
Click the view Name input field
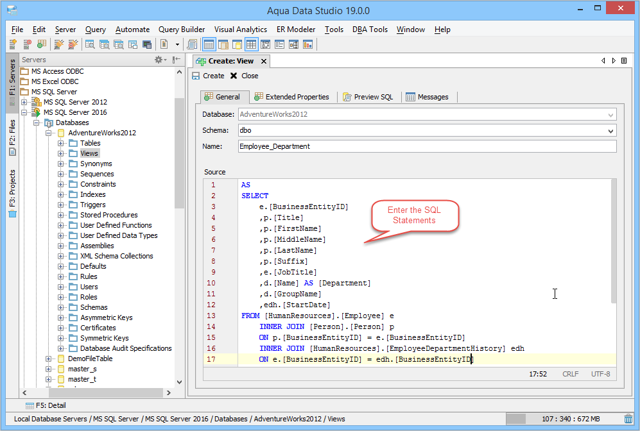(426, 146)
